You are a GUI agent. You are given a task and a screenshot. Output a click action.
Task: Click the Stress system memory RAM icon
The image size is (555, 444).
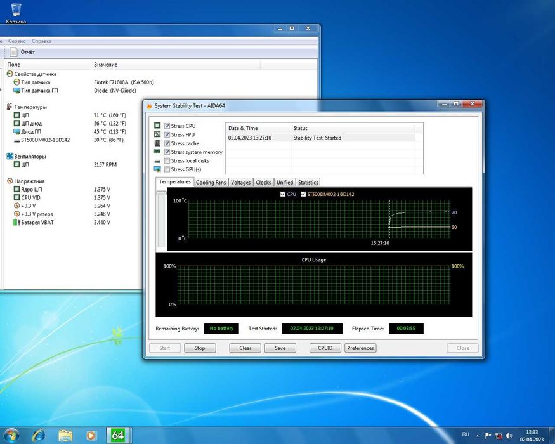point(157,152)
